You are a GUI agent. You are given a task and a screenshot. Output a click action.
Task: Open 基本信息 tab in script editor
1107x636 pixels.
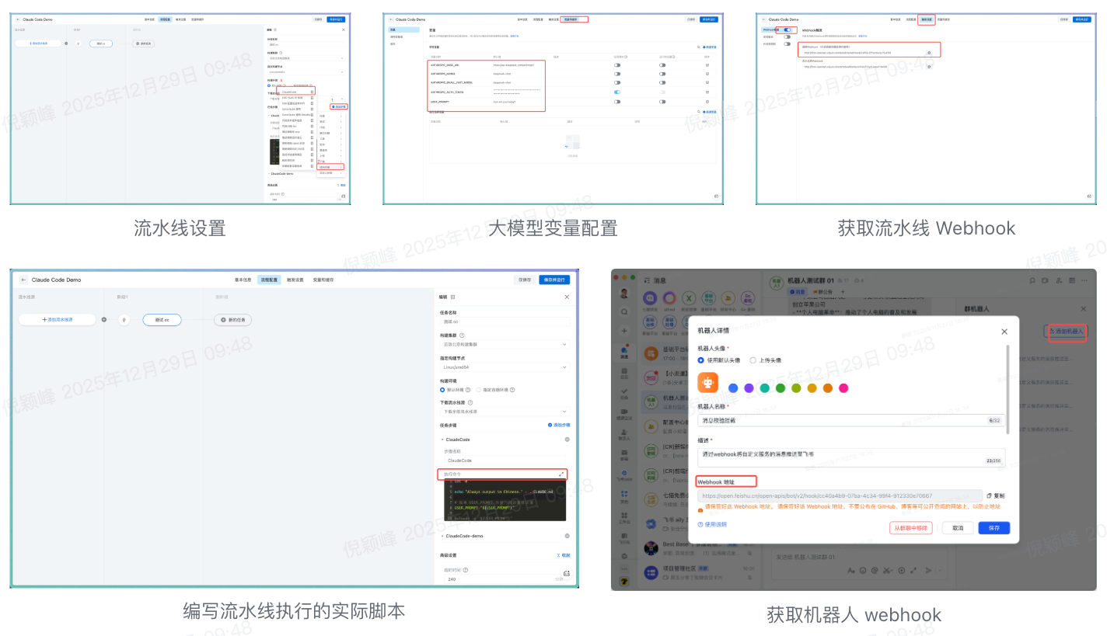[243, 280]
